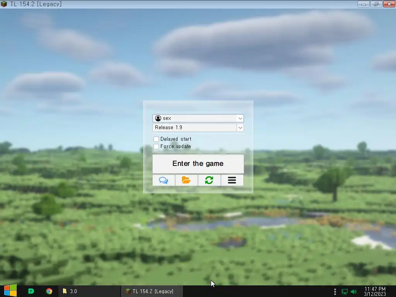Enable the Force update checkbox
This screenshot has width=396, height=297.
click(x=156, y=147)
